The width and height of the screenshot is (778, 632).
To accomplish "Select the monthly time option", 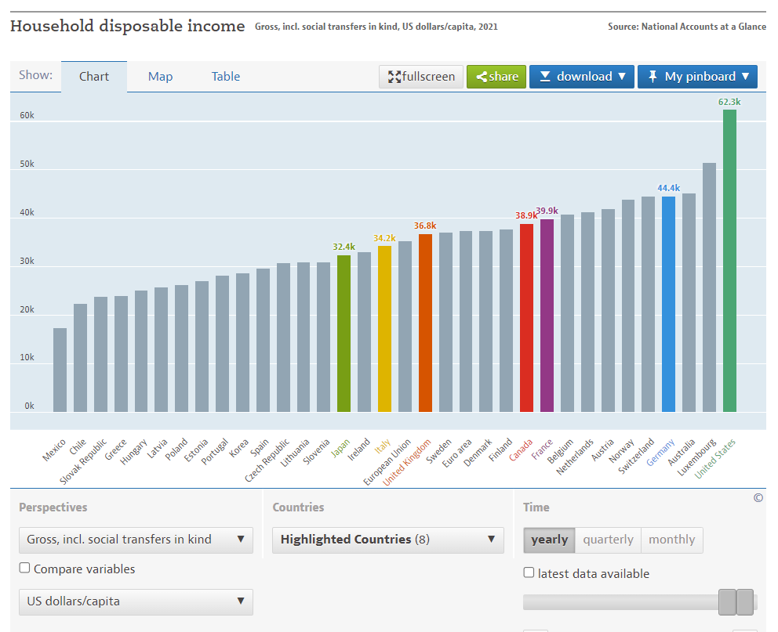I will click(x=672, y=540).
